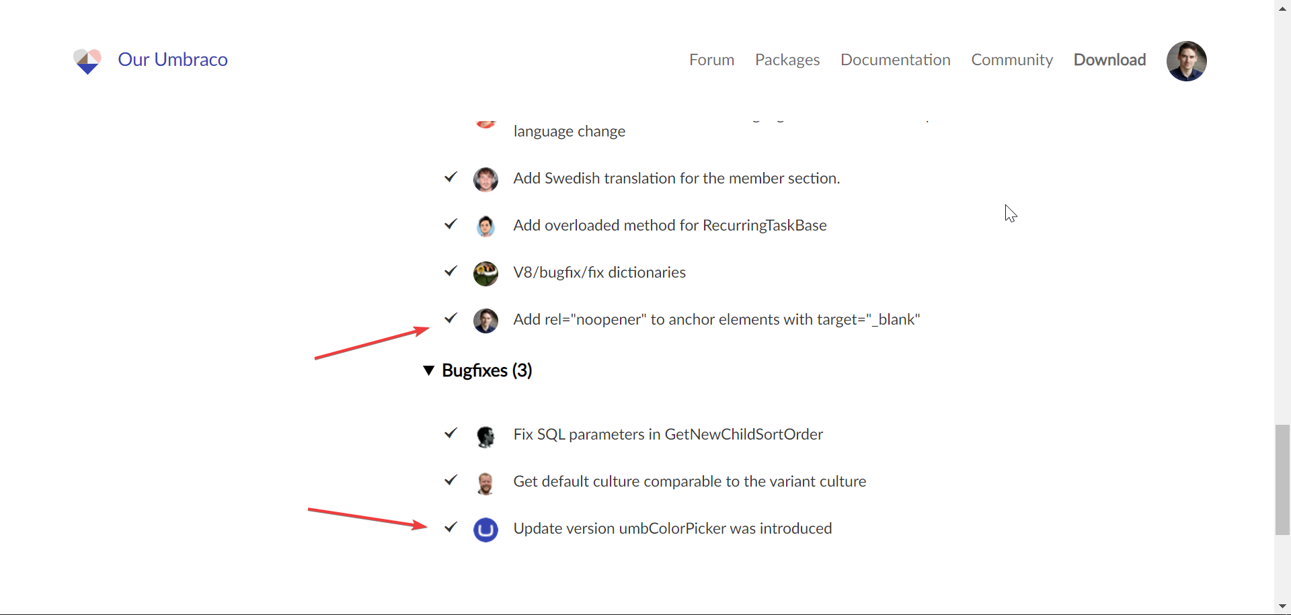Click the avatar next to Fix SQL parameters entry
1291x615 pixels.
pyautogui.click(x=485, y=436)
